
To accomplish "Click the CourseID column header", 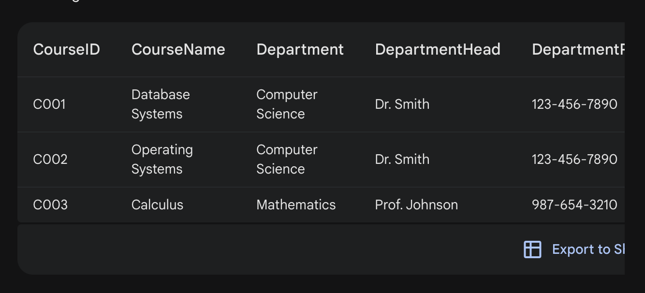I will (x=66, y=49).
